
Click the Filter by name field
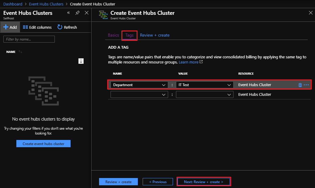[29, 39]
